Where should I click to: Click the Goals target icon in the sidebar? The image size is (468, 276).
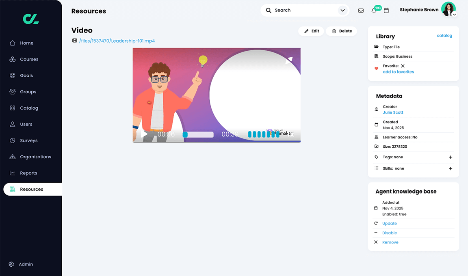[x=12, y=75]
